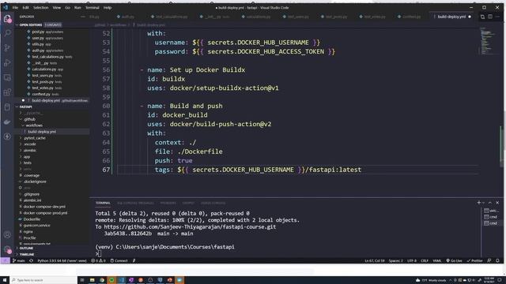Screen dimensions: 506x284
Task: Select build-deploy.yml in the workflows folder
Action: (x=42, y=132)
